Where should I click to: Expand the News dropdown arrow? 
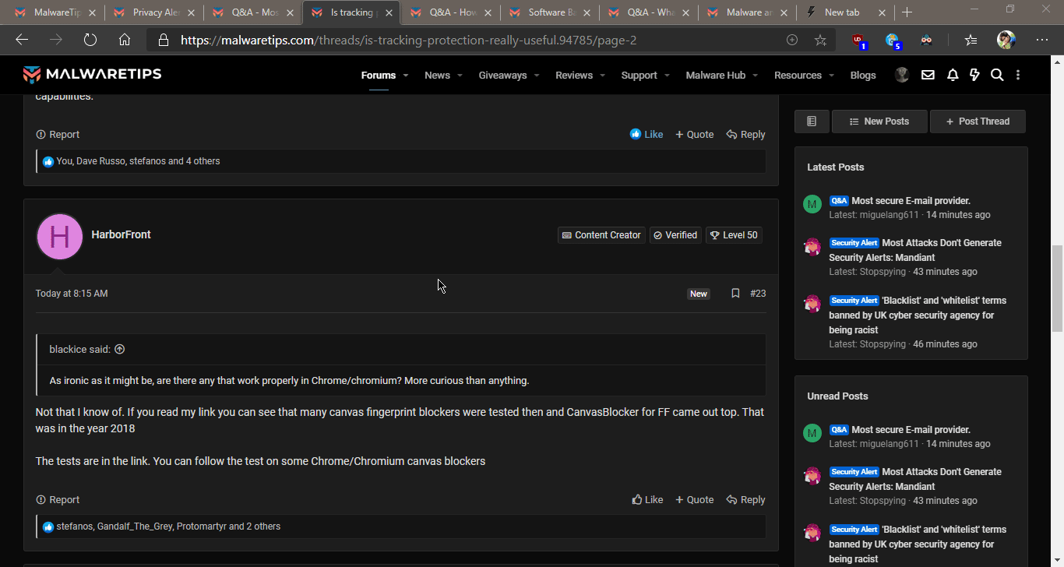click(460, 76)
